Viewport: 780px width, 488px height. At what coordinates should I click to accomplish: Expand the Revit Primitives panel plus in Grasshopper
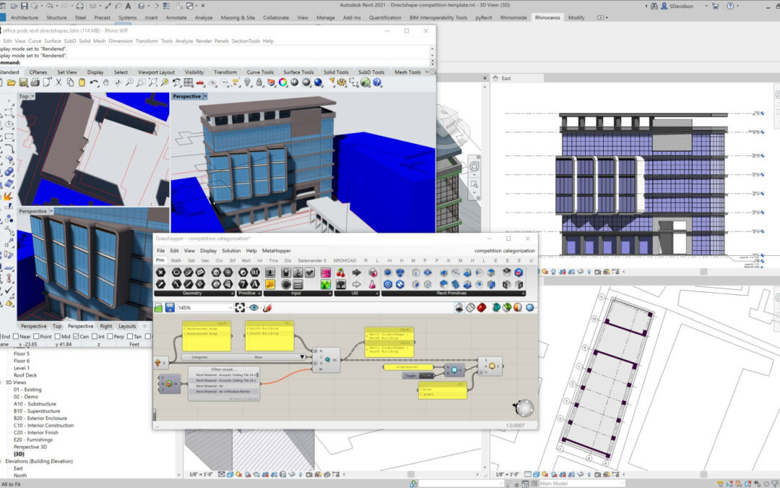click(x=523, y=294)
